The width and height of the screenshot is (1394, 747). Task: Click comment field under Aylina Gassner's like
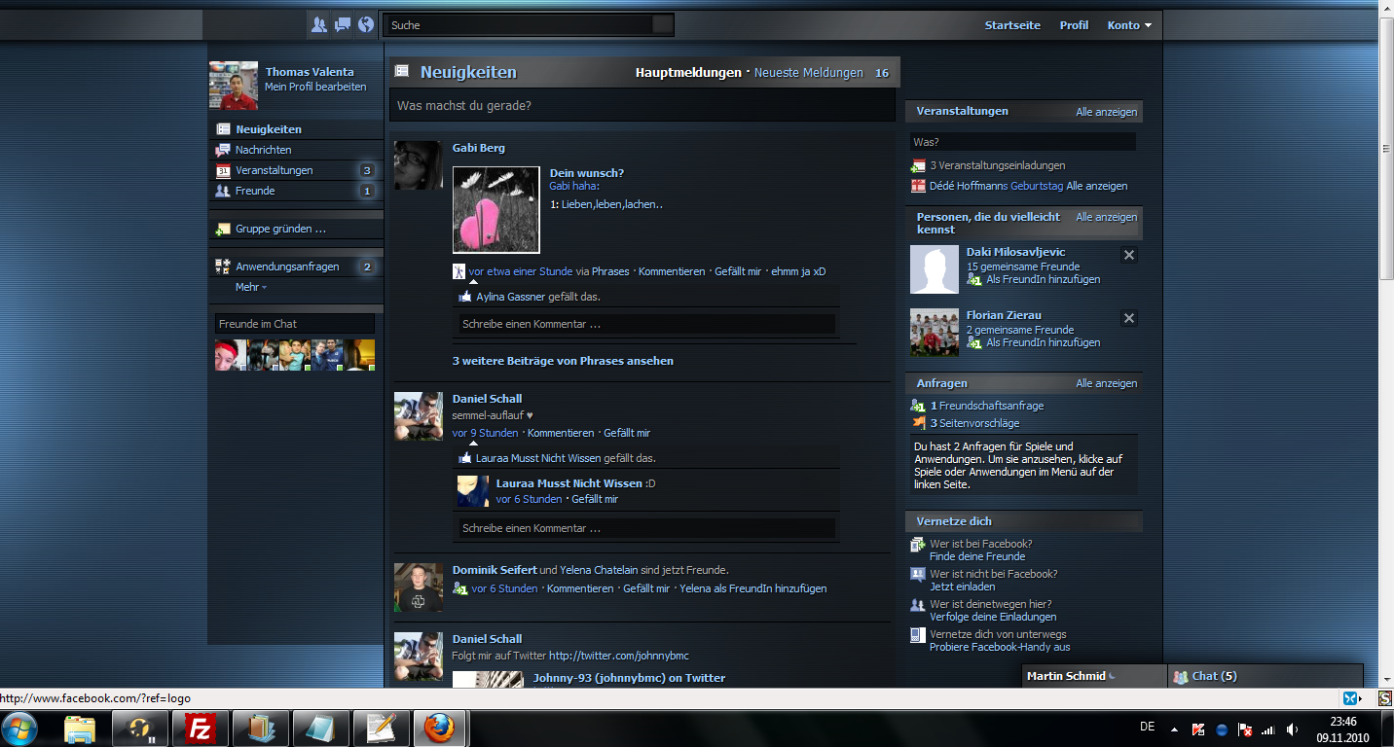coord(646,324)
